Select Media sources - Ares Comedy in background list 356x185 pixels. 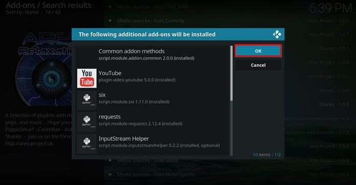[x=150, y=20]
